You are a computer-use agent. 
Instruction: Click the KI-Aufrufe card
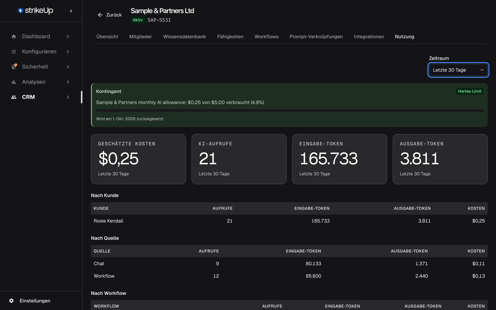tap(239, 159)
